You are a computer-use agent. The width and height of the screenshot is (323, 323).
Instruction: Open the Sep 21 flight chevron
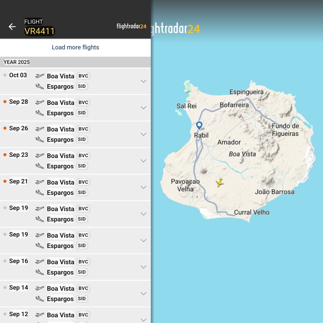click(x=143, y=187)
